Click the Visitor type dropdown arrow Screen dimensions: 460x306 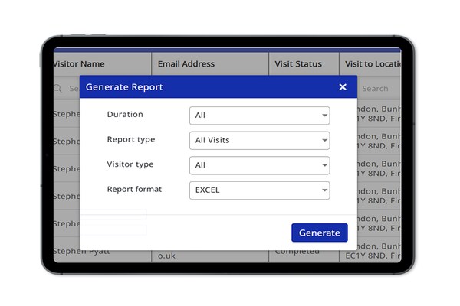(325, 165)
